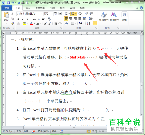Click the Copy icon
Viewport: 145px width, 135px height.
pyautogui.click(x=12, y=19)
